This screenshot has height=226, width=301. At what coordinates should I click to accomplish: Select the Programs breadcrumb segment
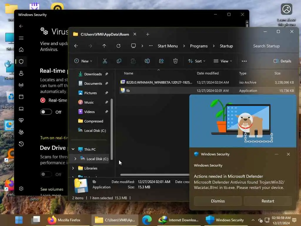199,46
